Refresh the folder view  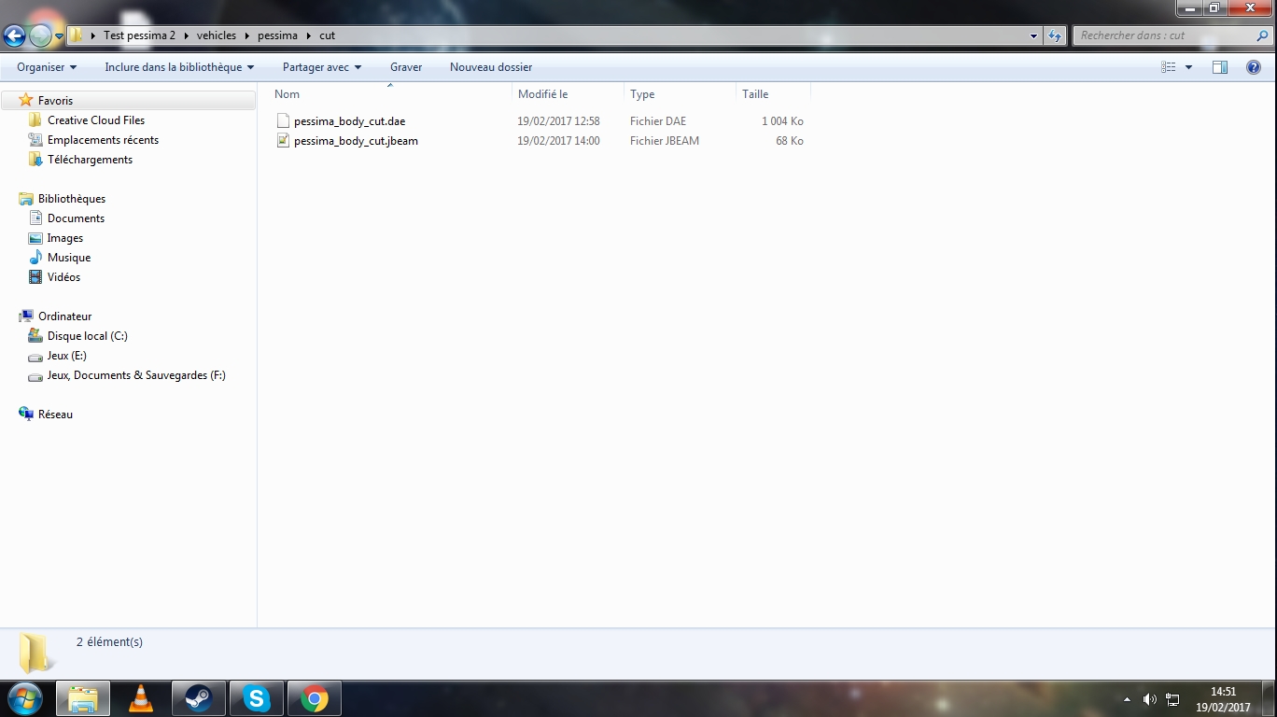[x=1055, y=35]
